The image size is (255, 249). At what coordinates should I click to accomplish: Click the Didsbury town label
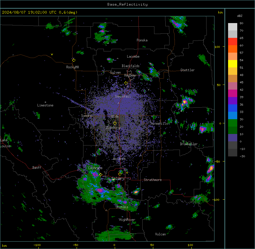(x=113, y=127)
